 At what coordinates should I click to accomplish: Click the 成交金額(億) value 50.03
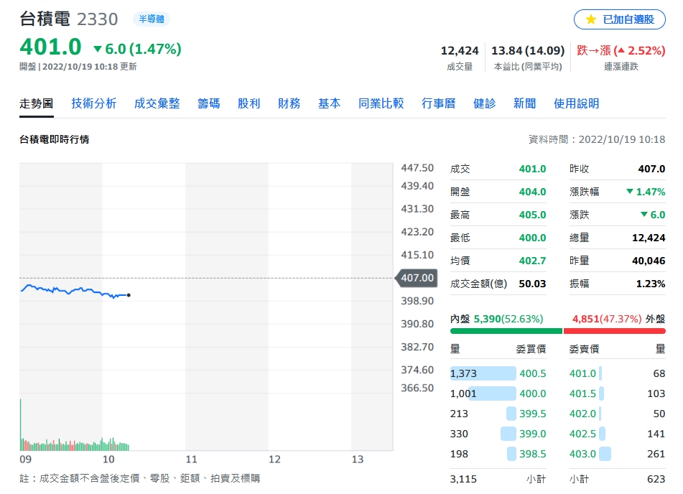[x=532, y=284]
